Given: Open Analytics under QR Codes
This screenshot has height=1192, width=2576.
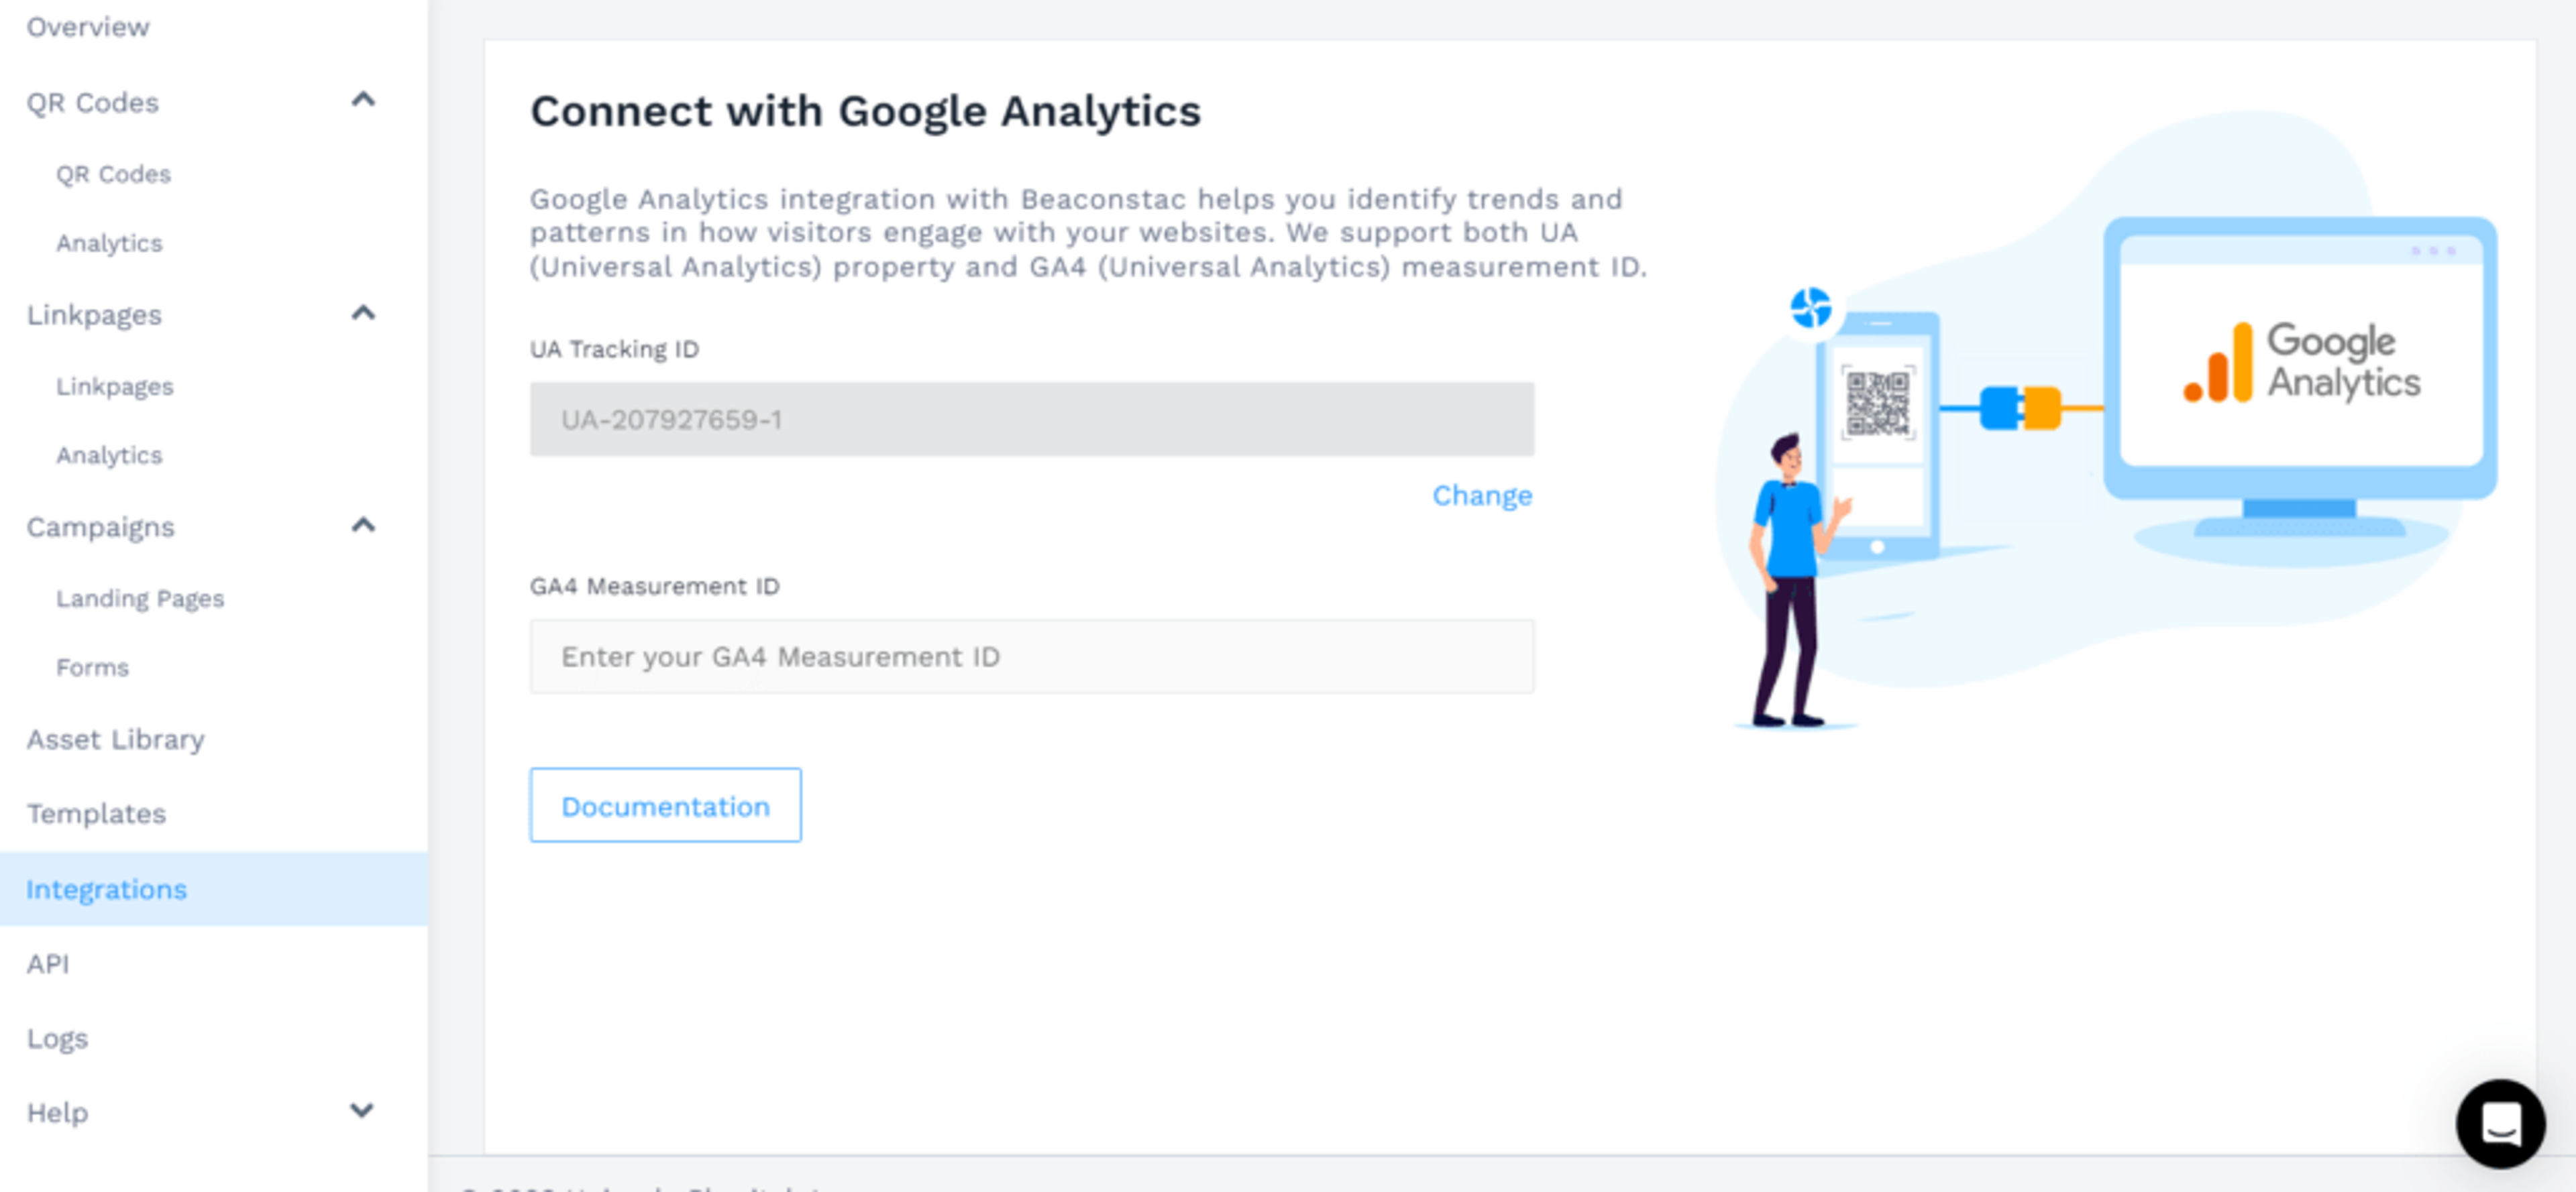Looking at the screenshot, I should [109, 243].
